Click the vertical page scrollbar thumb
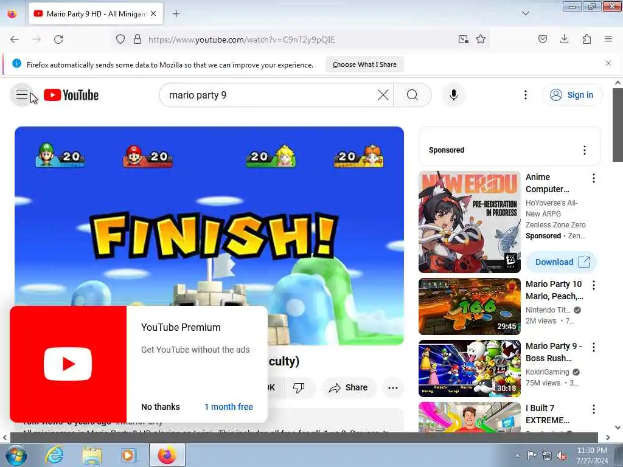The width and height of the screenshot is (623, 467). 618,125
